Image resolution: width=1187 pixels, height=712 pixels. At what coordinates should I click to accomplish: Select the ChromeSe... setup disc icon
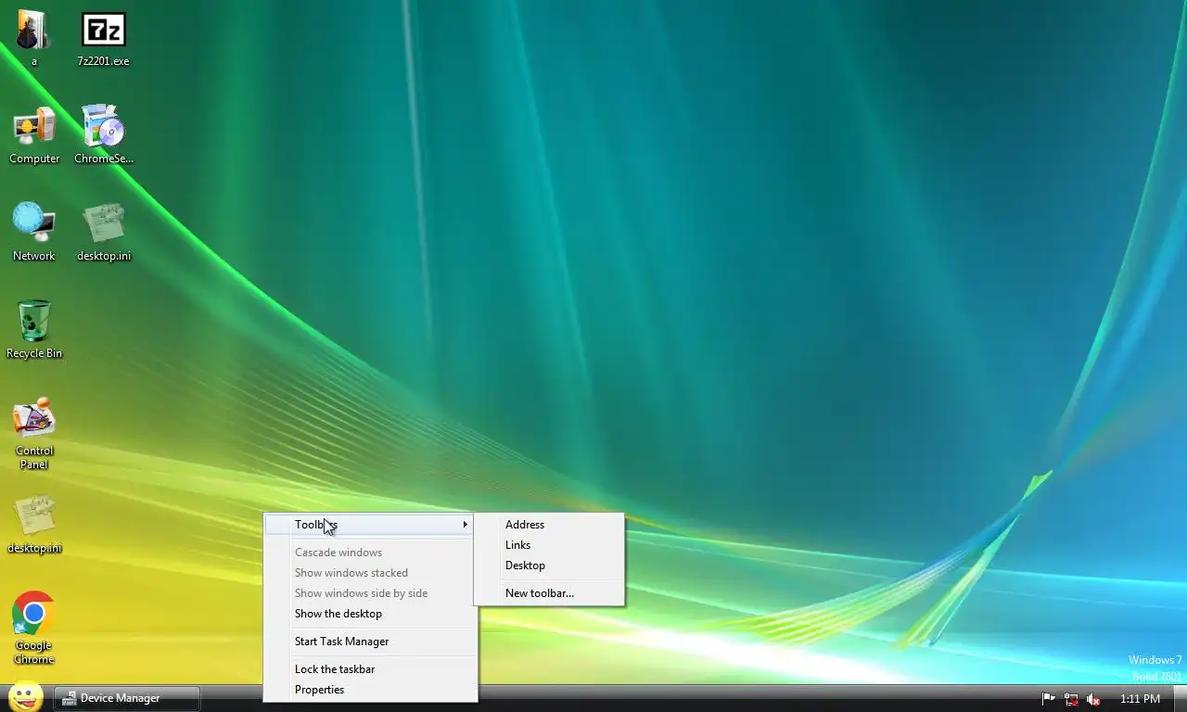103,134
